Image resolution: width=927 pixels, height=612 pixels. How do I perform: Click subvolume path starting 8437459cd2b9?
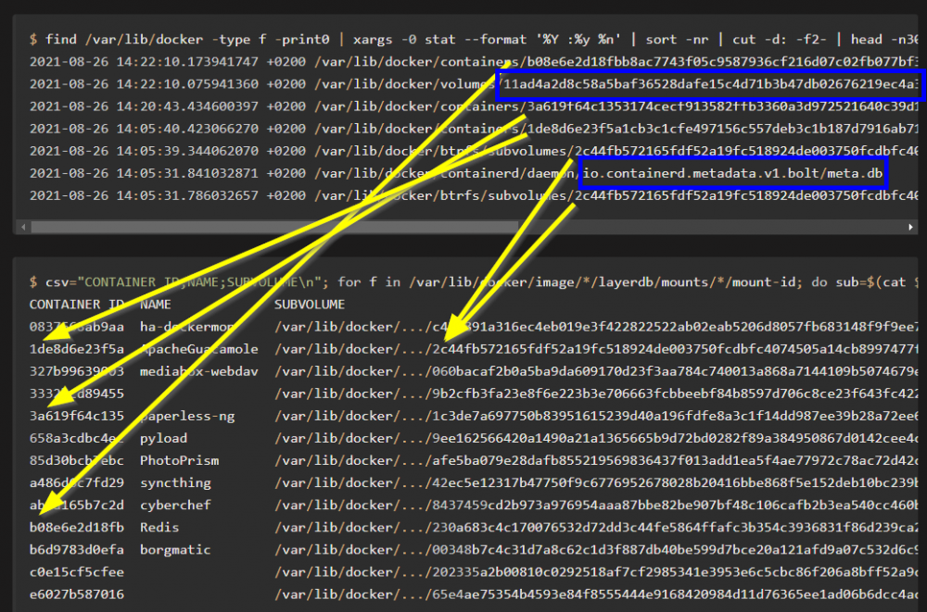(596, 506)
